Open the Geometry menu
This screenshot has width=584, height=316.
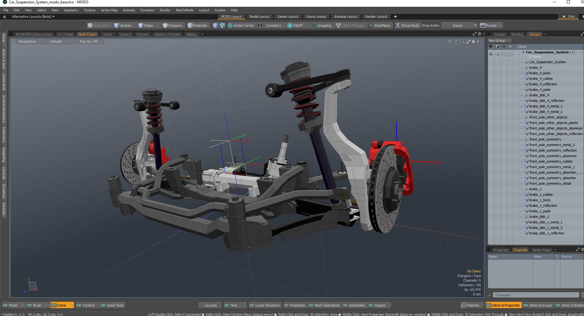71,10
